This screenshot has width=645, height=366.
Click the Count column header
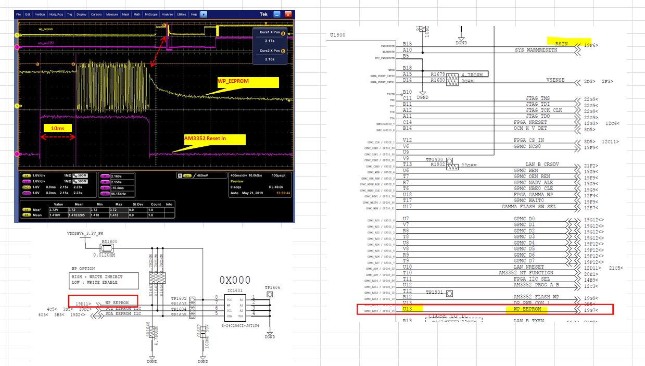pos(156,204)
